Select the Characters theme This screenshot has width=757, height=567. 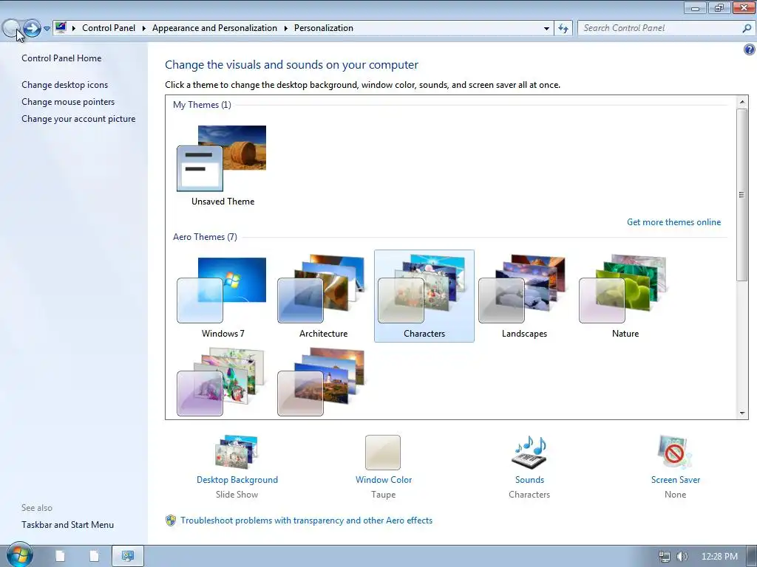[x=424, y=296]
